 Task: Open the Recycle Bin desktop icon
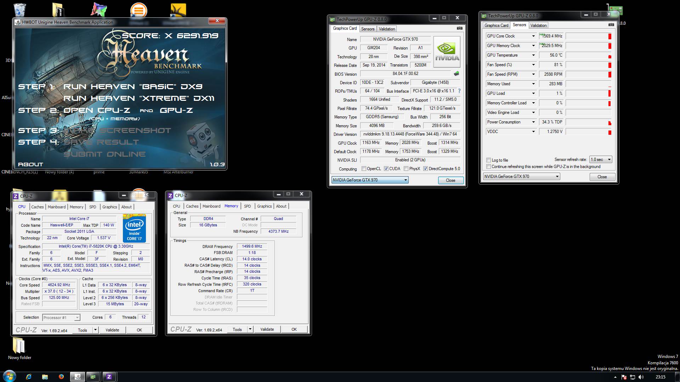[x=20, y=10]
